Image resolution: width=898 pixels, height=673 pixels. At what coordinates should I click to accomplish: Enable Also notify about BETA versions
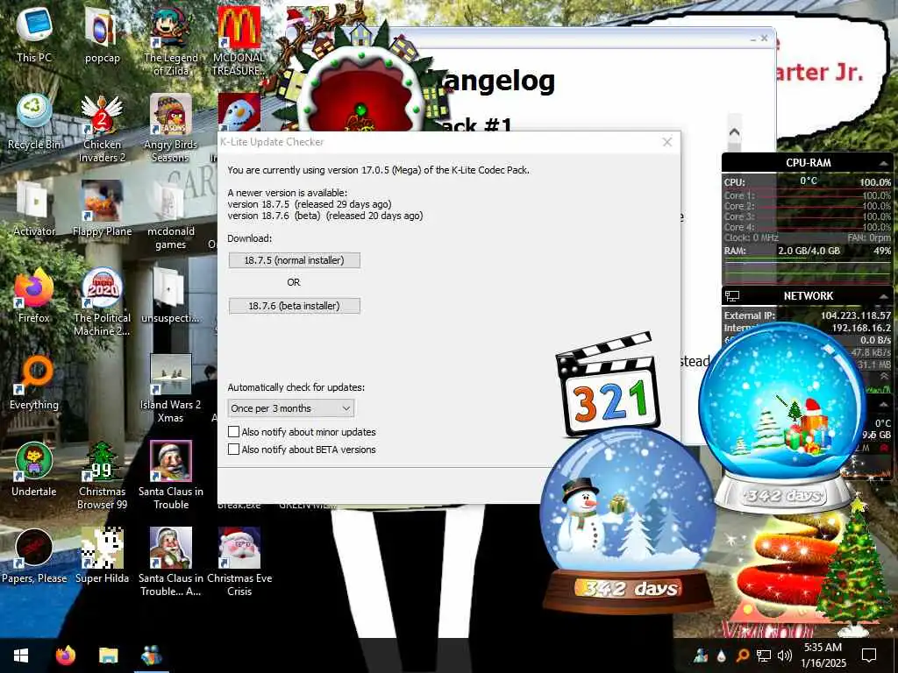coord(233,450)
